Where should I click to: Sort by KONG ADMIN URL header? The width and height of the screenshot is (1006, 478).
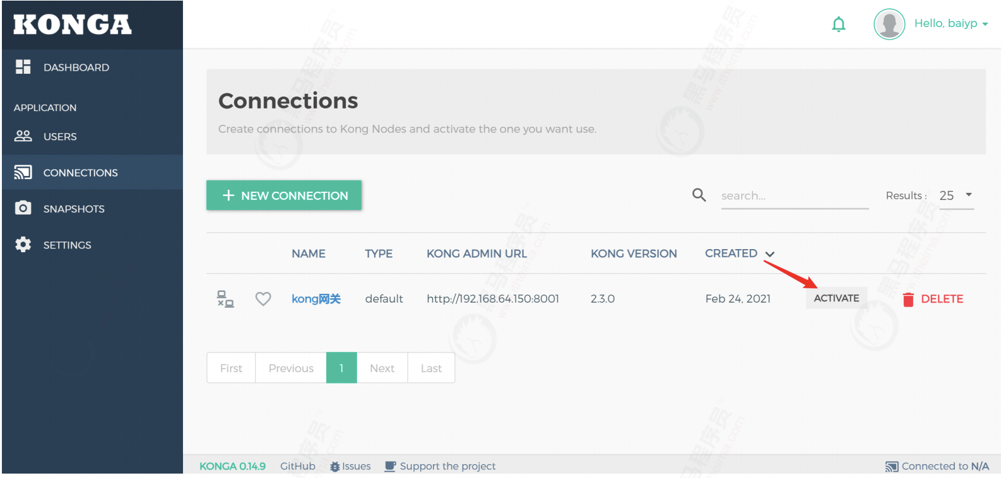[476, 254]
